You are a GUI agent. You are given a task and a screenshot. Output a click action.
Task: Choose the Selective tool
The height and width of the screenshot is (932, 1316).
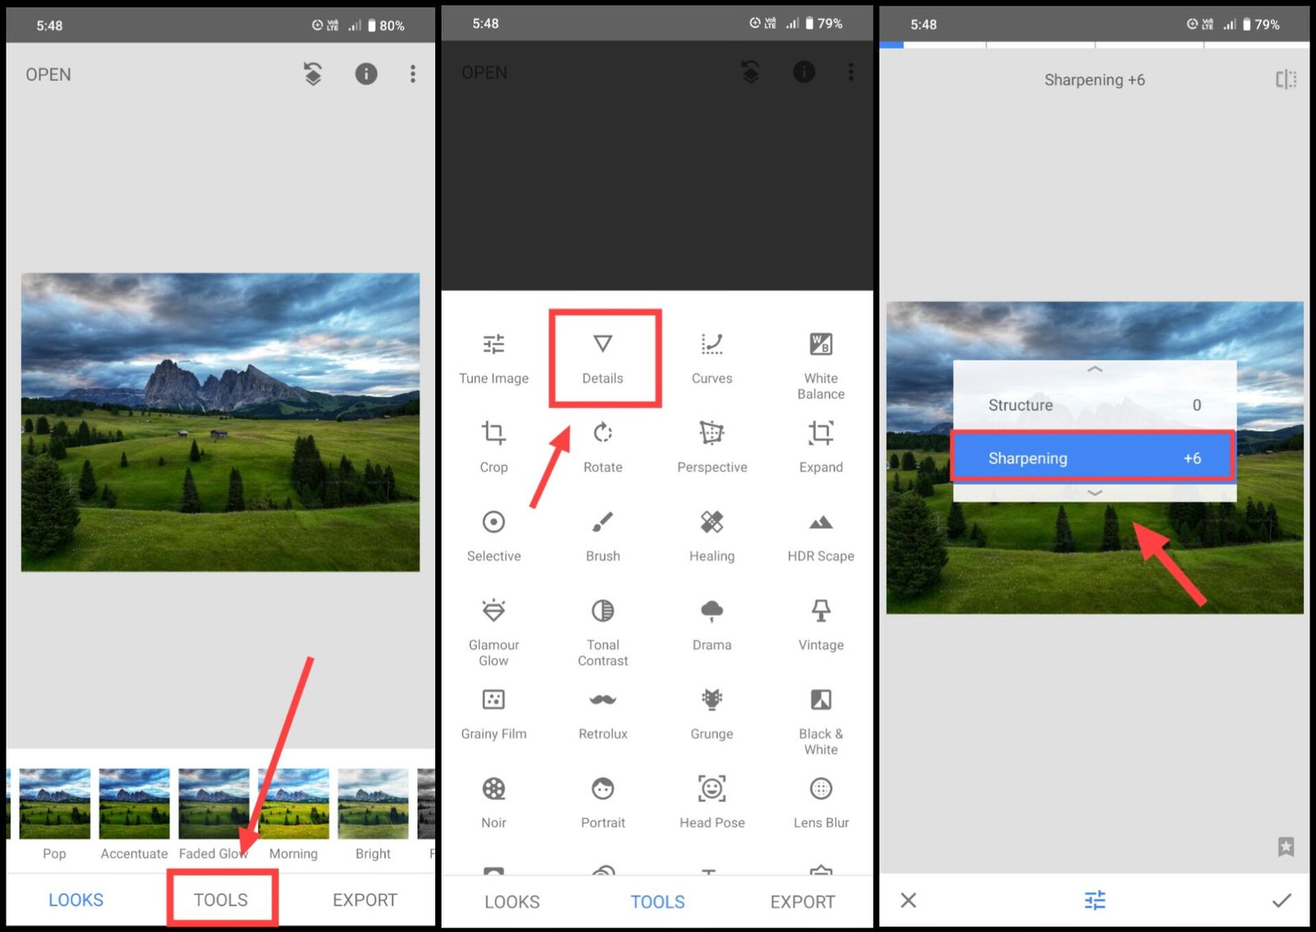pyautogui.click(x=493, y=536)
